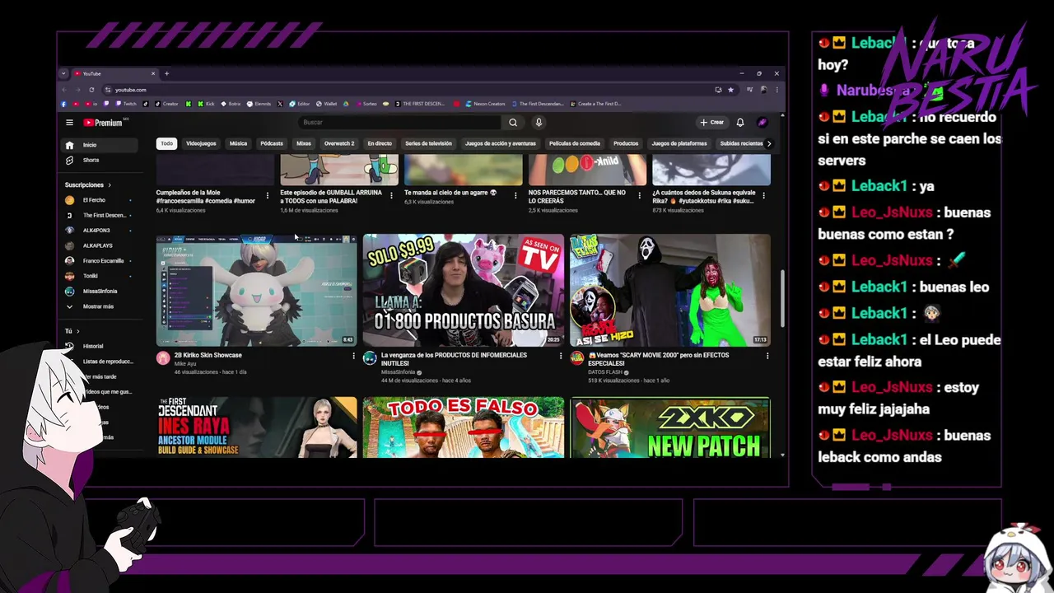Screen dimensions: 1054x593
Task: Play the PRODUCTOS BASURA video thumbnail
Action: [464, 290]
